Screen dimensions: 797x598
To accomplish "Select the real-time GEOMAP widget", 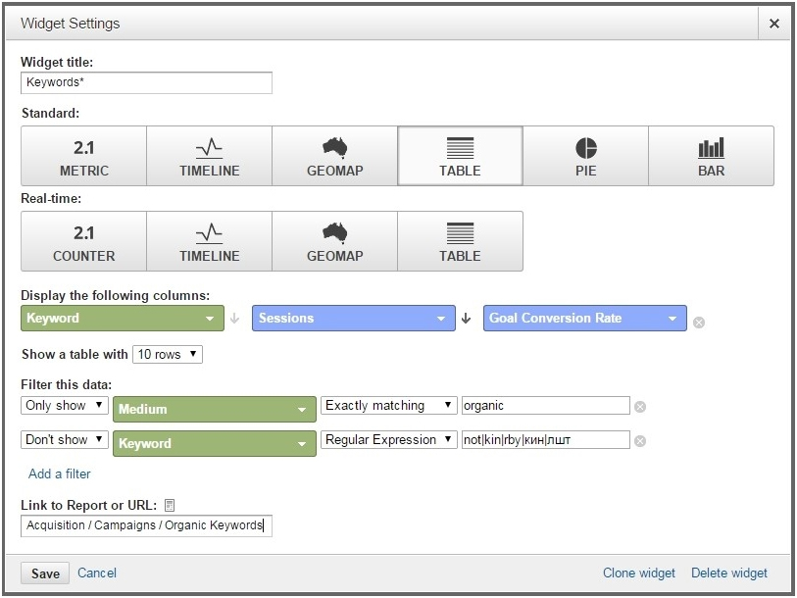I will click(335, 241).
